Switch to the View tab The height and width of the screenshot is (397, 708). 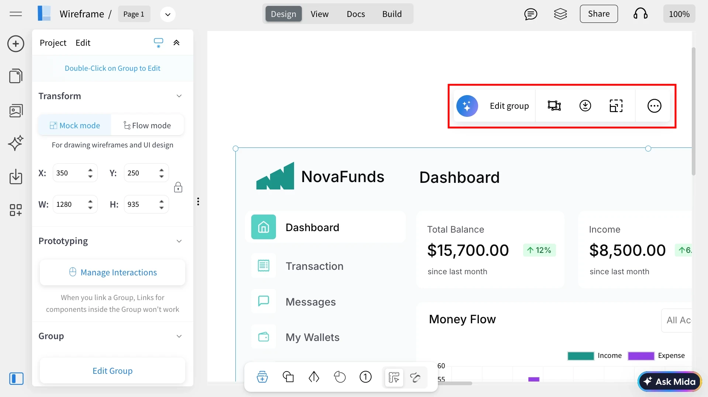point(319,14)
